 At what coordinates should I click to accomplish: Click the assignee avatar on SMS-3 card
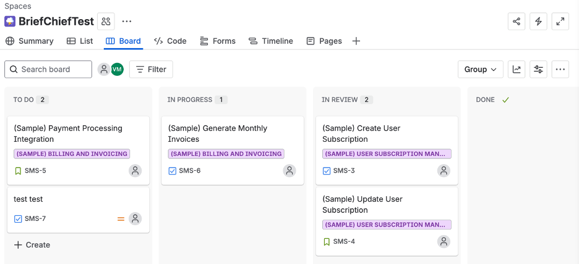pos(444,170)
